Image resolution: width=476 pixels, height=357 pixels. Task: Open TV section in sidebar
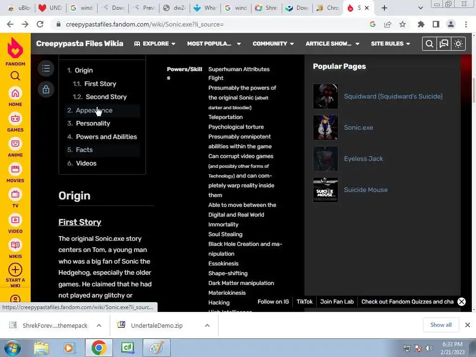[x=15, y=194]
